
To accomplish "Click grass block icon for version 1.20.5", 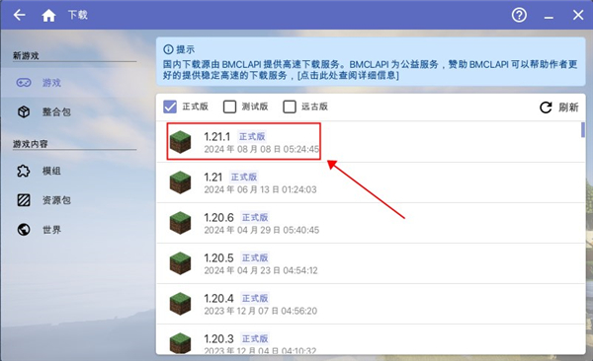I will click(x=181, y=263).
